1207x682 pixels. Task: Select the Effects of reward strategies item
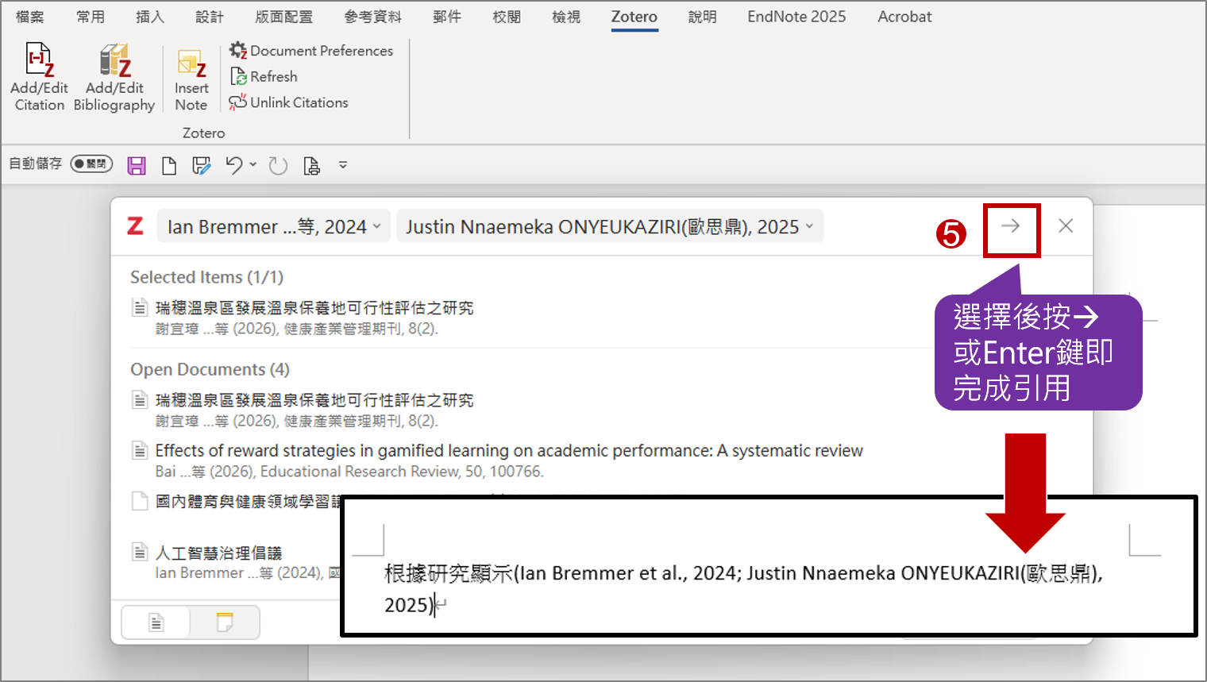(x=508, y=451)
